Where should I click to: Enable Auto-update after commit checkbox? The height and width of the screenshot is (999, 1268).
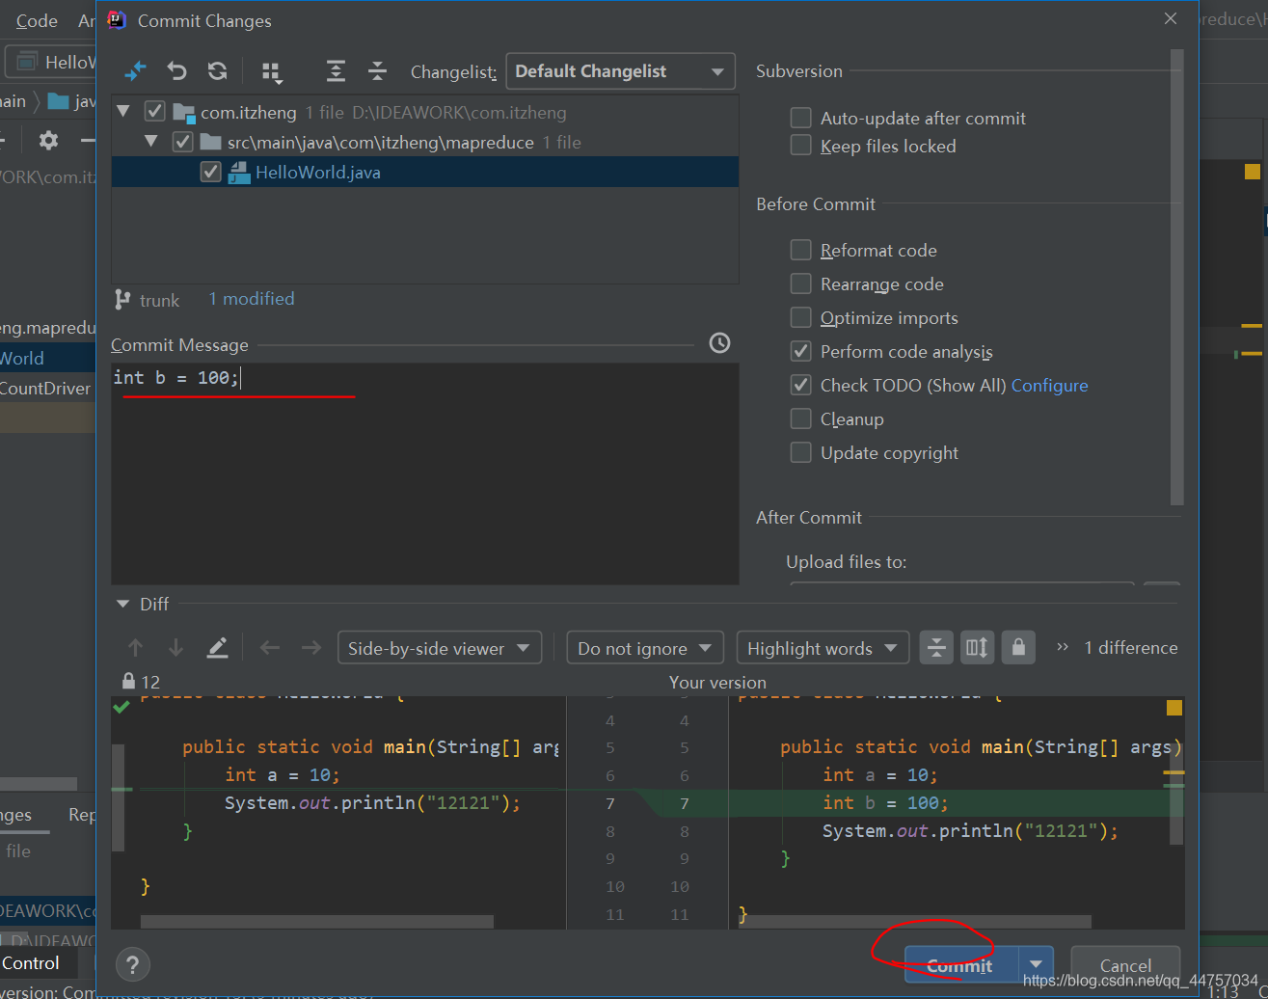(x=800, y=119)
